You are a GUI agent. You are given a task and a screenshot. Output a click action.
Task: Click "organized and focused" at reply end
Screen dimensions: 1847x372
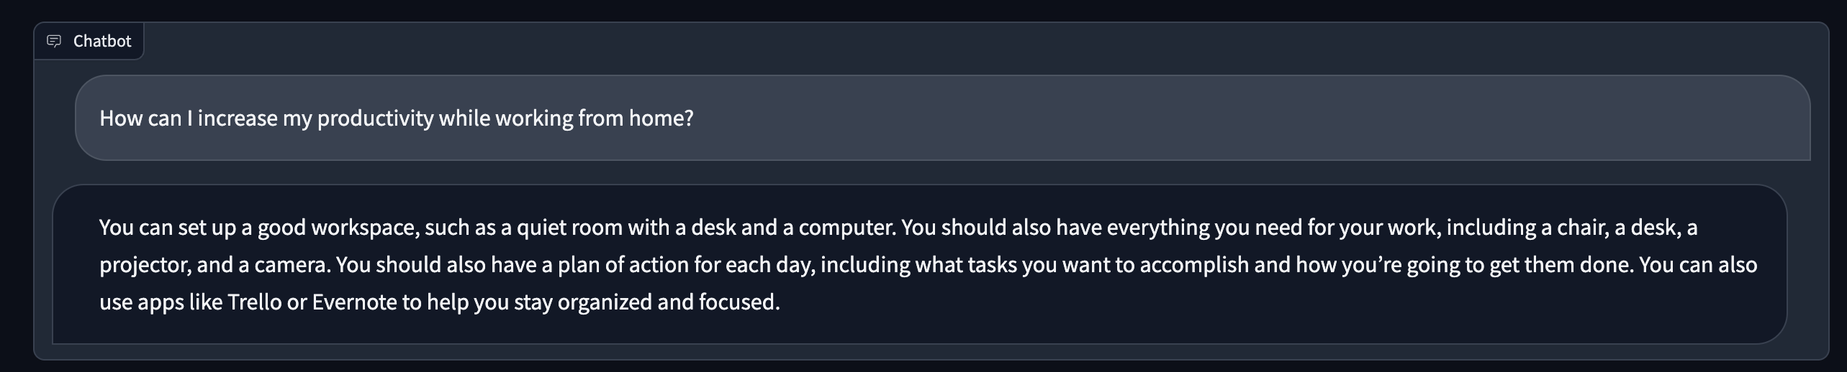(668, 302)
